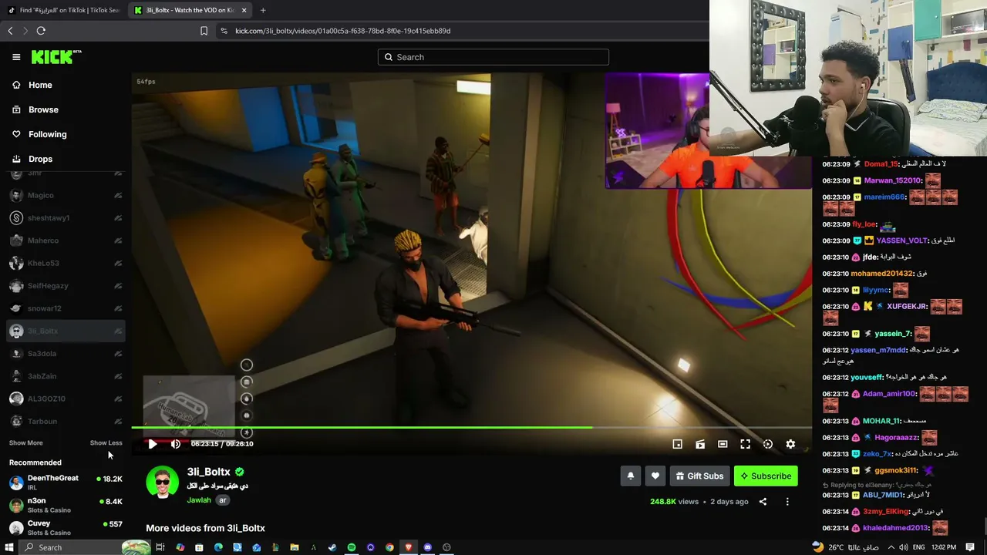Open Sa3dola channel from the sidebar
The height and width of the screenshot is (555, 987).
[66, 354]
